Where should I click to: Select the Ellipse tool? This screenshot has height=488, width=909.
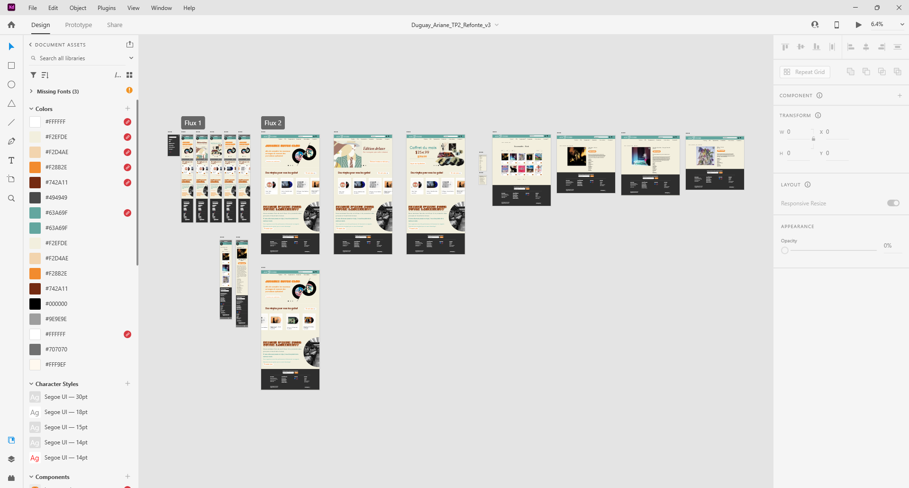tap(11, 84)
